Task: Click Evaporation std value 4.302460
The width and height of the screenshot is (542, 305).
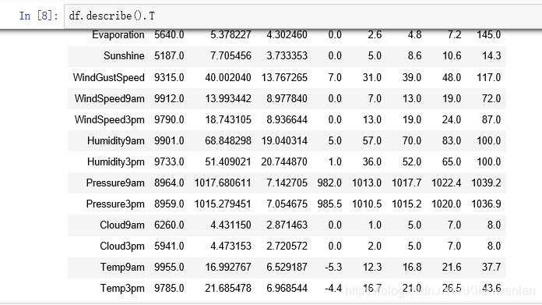Action: (287, 34)
